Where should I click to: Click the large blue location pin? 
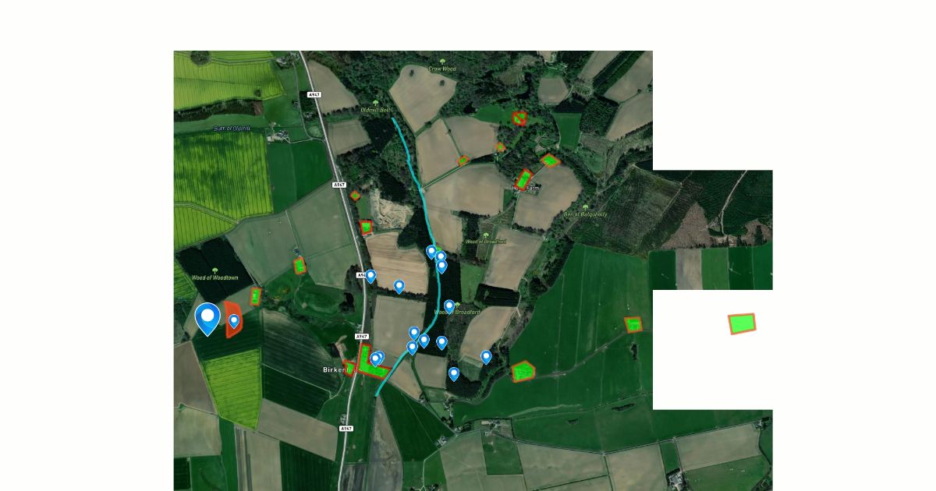[x=207, y=319]
